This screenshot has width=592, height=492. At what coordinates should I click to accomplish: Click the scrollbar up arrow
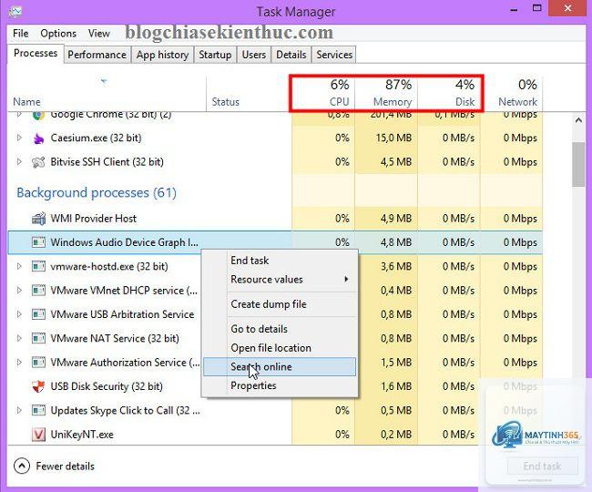[x=578, y=121]
